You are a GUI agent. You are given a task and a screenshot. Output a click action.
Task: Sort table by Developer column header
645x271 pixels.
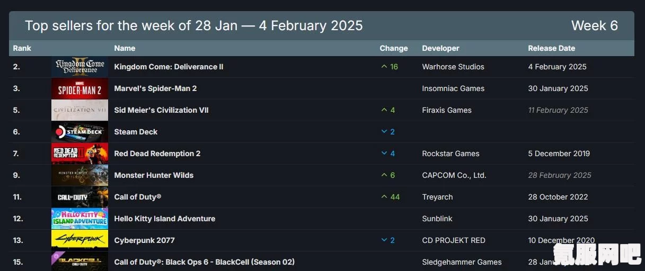440,48
